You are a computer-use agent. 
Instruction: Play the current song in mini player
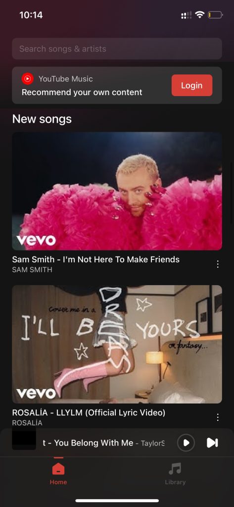click(x=186, y=443)
